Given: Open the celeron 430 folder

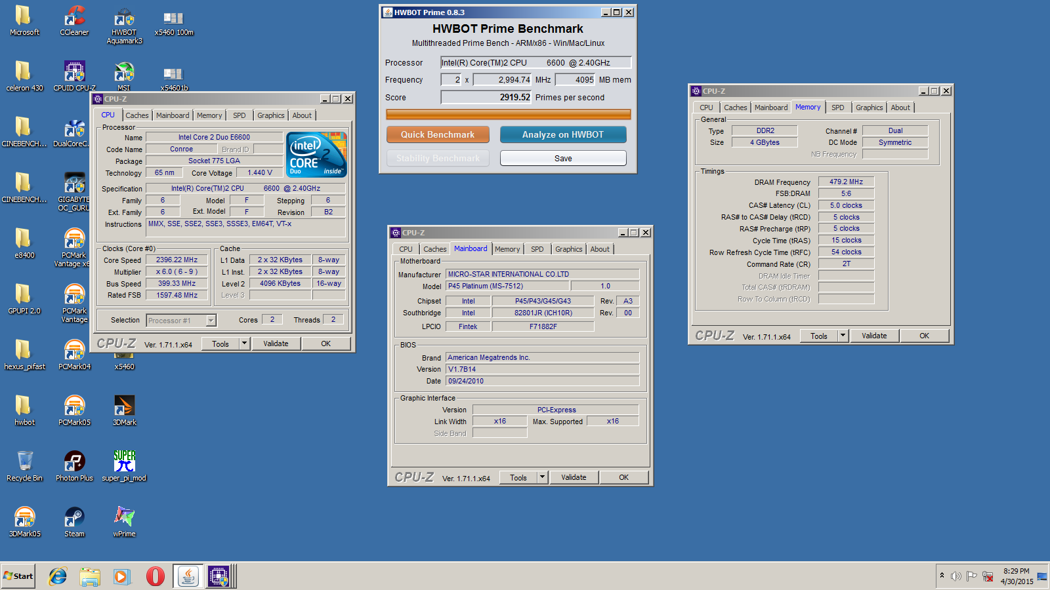Looking at the screenshot, I should tap(24, 76).
